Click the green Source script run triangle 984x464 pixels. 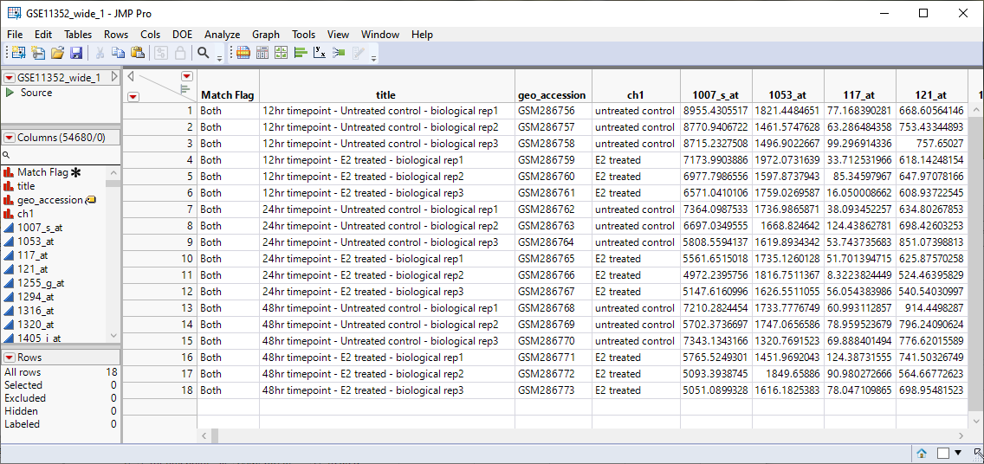click(10, 92)
